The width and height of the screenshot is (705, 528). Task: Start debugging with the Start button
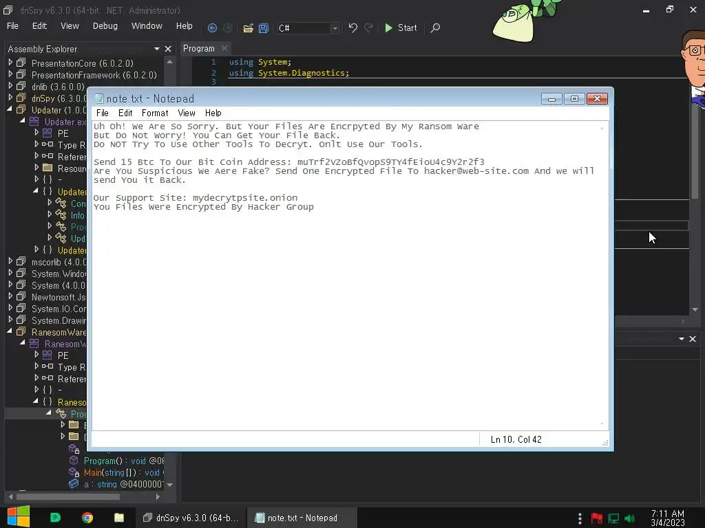point(401,27)
